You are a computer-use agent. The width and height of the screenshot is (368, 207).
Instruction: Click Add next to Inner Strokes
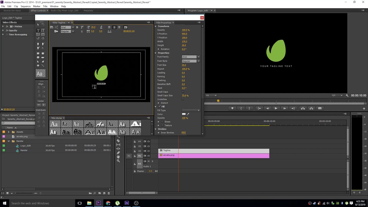coord(183,133)
